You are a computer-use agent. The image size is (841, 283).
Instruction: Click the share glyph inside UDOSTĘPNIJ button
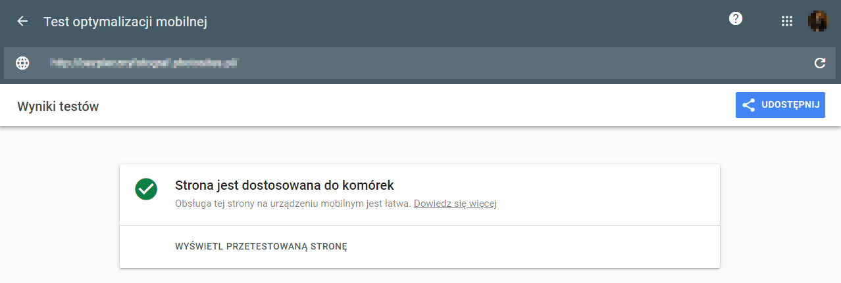pyautogui.click(x=748, y=105)
